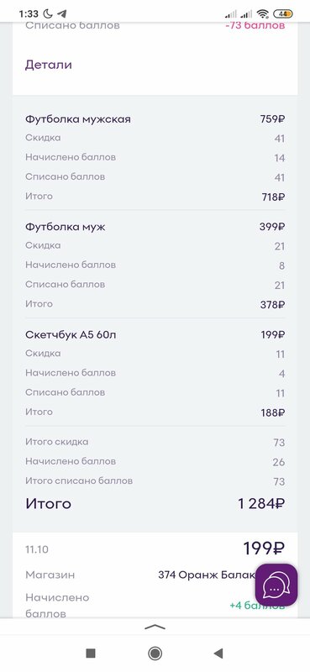Tap the Telegram notification icon in status bar
The image size is (310, 672).
[x=61, y=13]
